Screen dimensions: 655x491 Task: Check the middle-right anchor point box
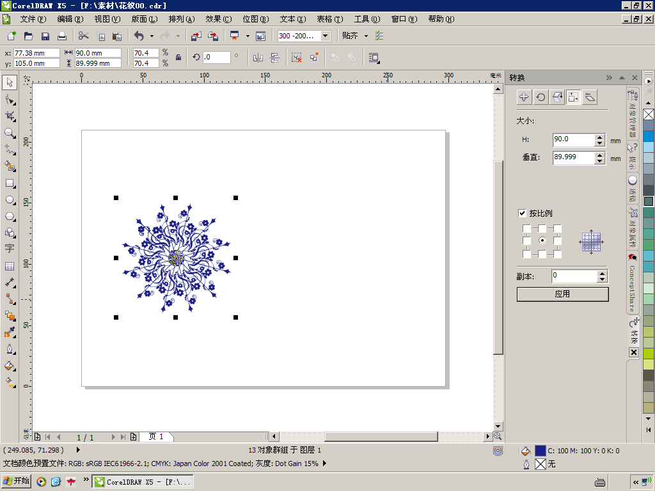click(x=557, y=240)
